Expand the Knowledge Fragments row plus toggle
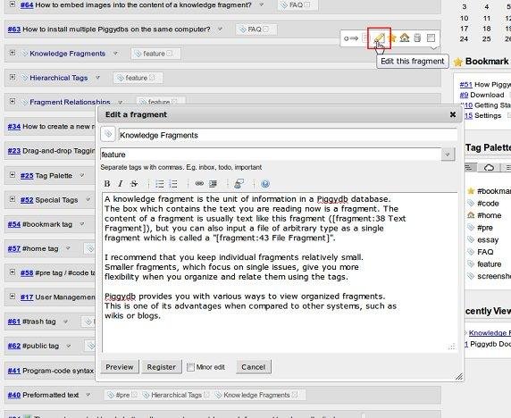This screenshot has width=511, height=418. (13, 53)
